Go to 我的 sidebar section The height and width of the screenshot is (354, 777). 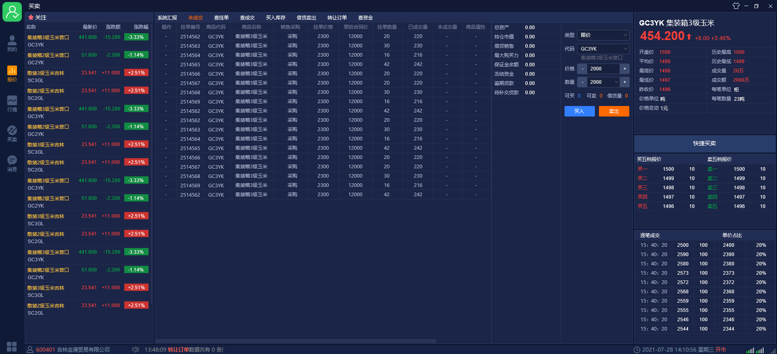(12, 43)
